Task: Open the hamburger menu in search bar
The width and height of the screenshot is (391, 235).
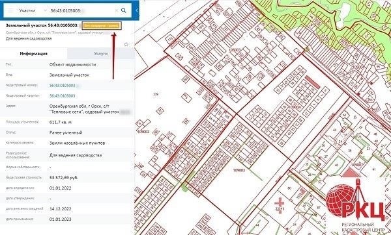Action: pos(10,10)
